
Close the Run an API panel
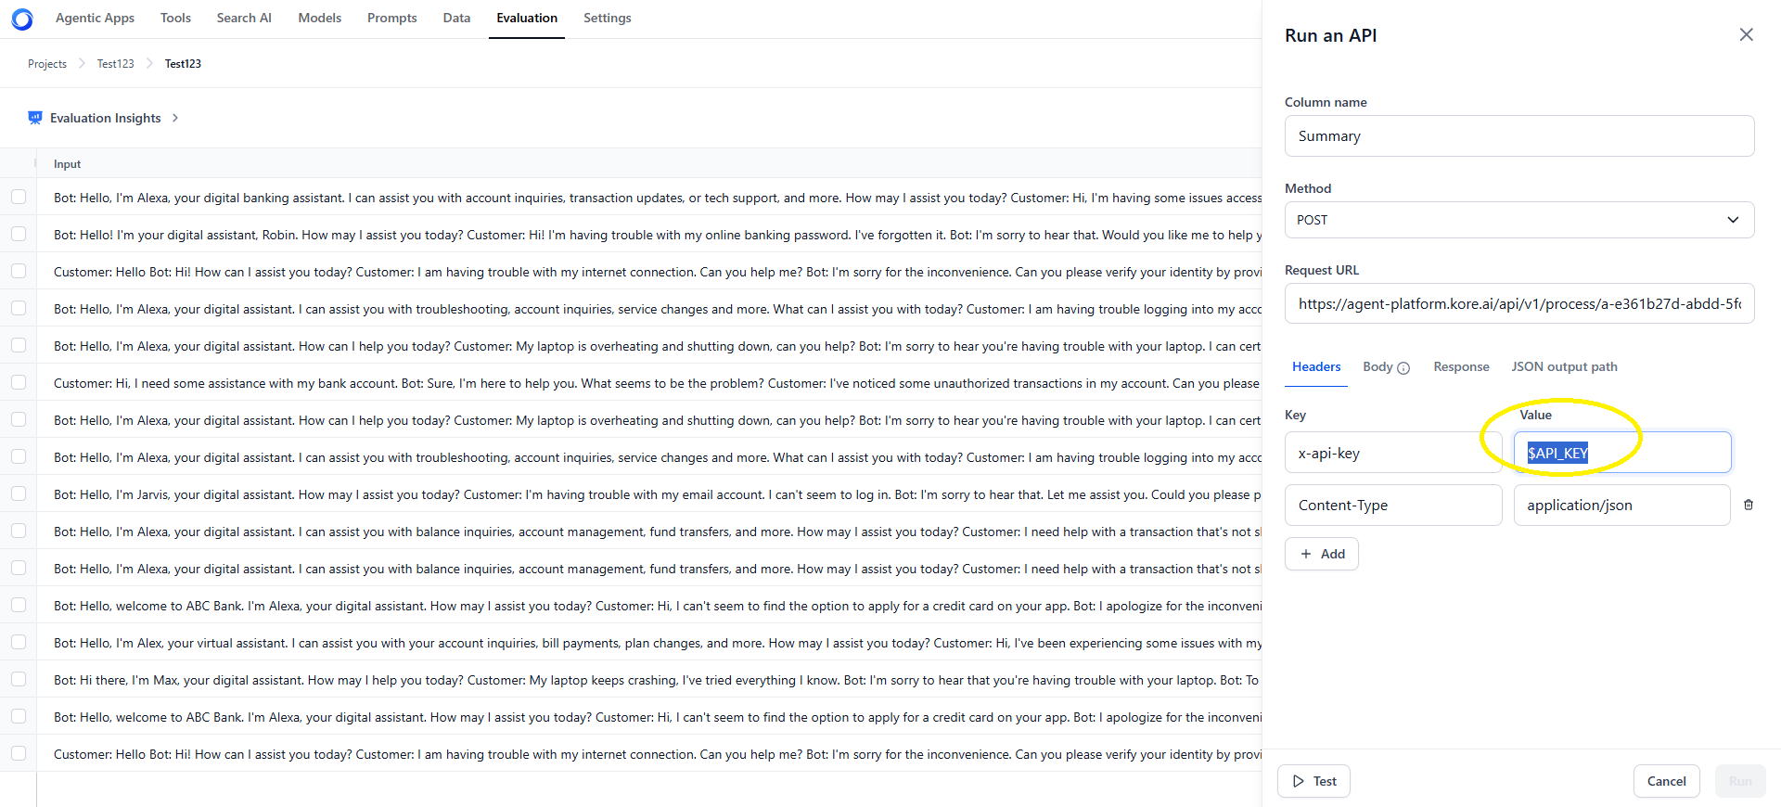(1746, 34)
